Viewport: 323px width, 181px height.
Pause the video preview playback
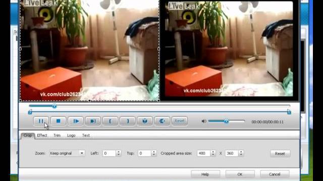click(41, 121)
